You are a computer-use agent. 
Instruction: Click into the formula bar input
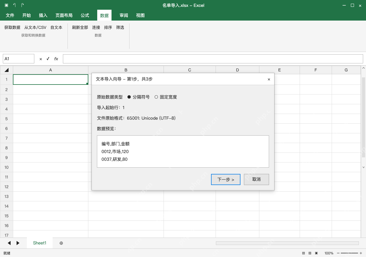213,59
